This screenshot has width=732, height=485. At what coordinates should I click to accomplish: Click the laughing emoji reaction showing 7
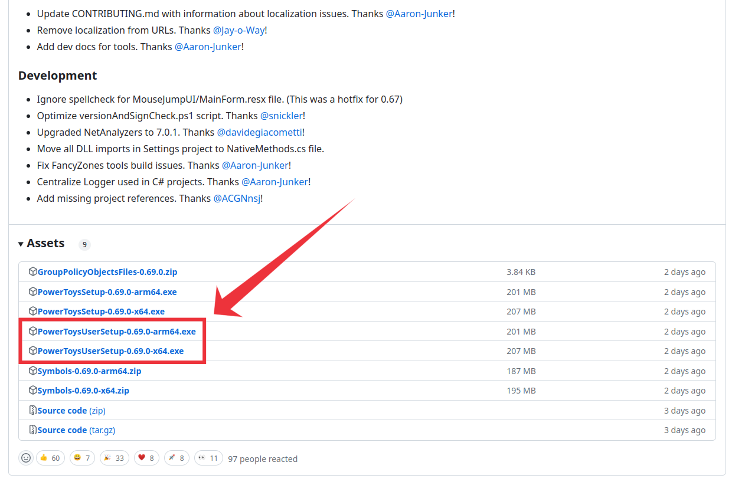(82, 457)
